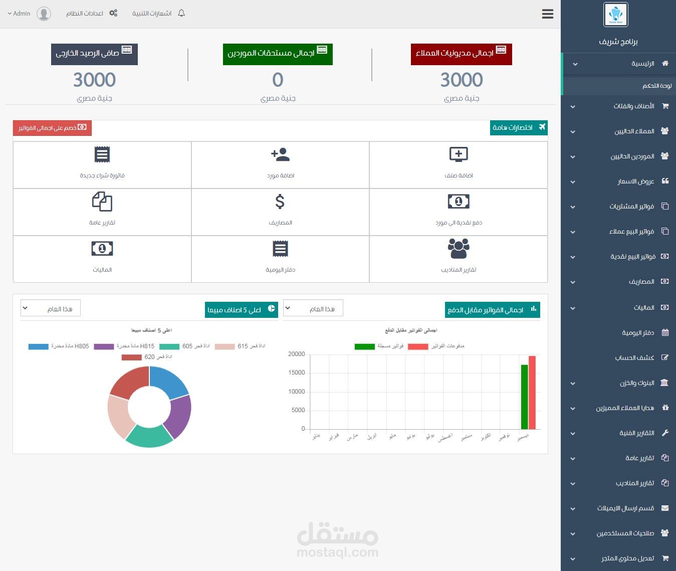Click خصم على اجمالى الفواتير red button

tap(52, 128)
